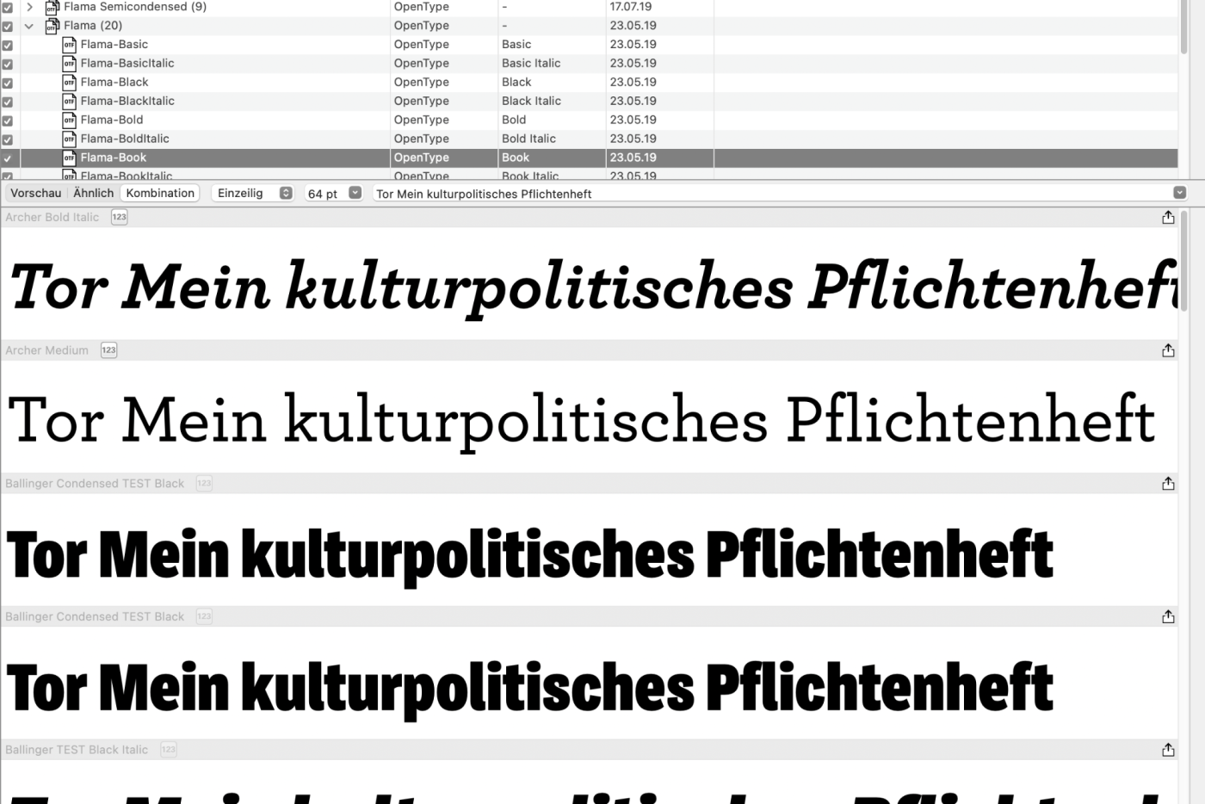Click the Flama-Black OTF file icon
Image resolution: width=1205 pixels, height=804 pixels.
[x=69, y=83]
